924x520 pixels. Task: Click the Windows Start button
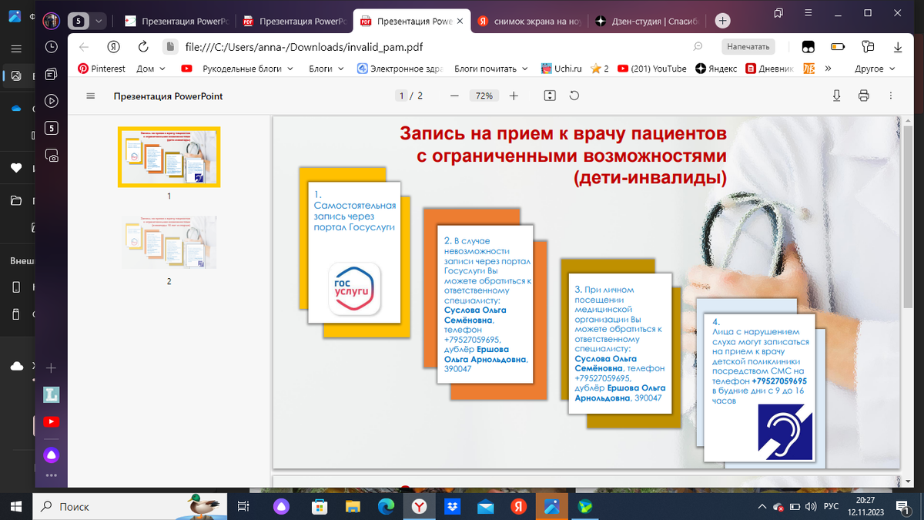click(16, 506)
